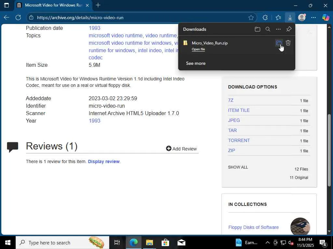Pin the Downloads panel
Viewport: 333px width, 249px height.
[289, 29]
